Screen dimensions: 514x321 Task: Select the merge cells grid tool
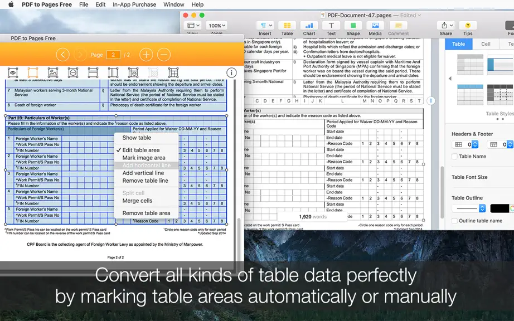point(173,72)
